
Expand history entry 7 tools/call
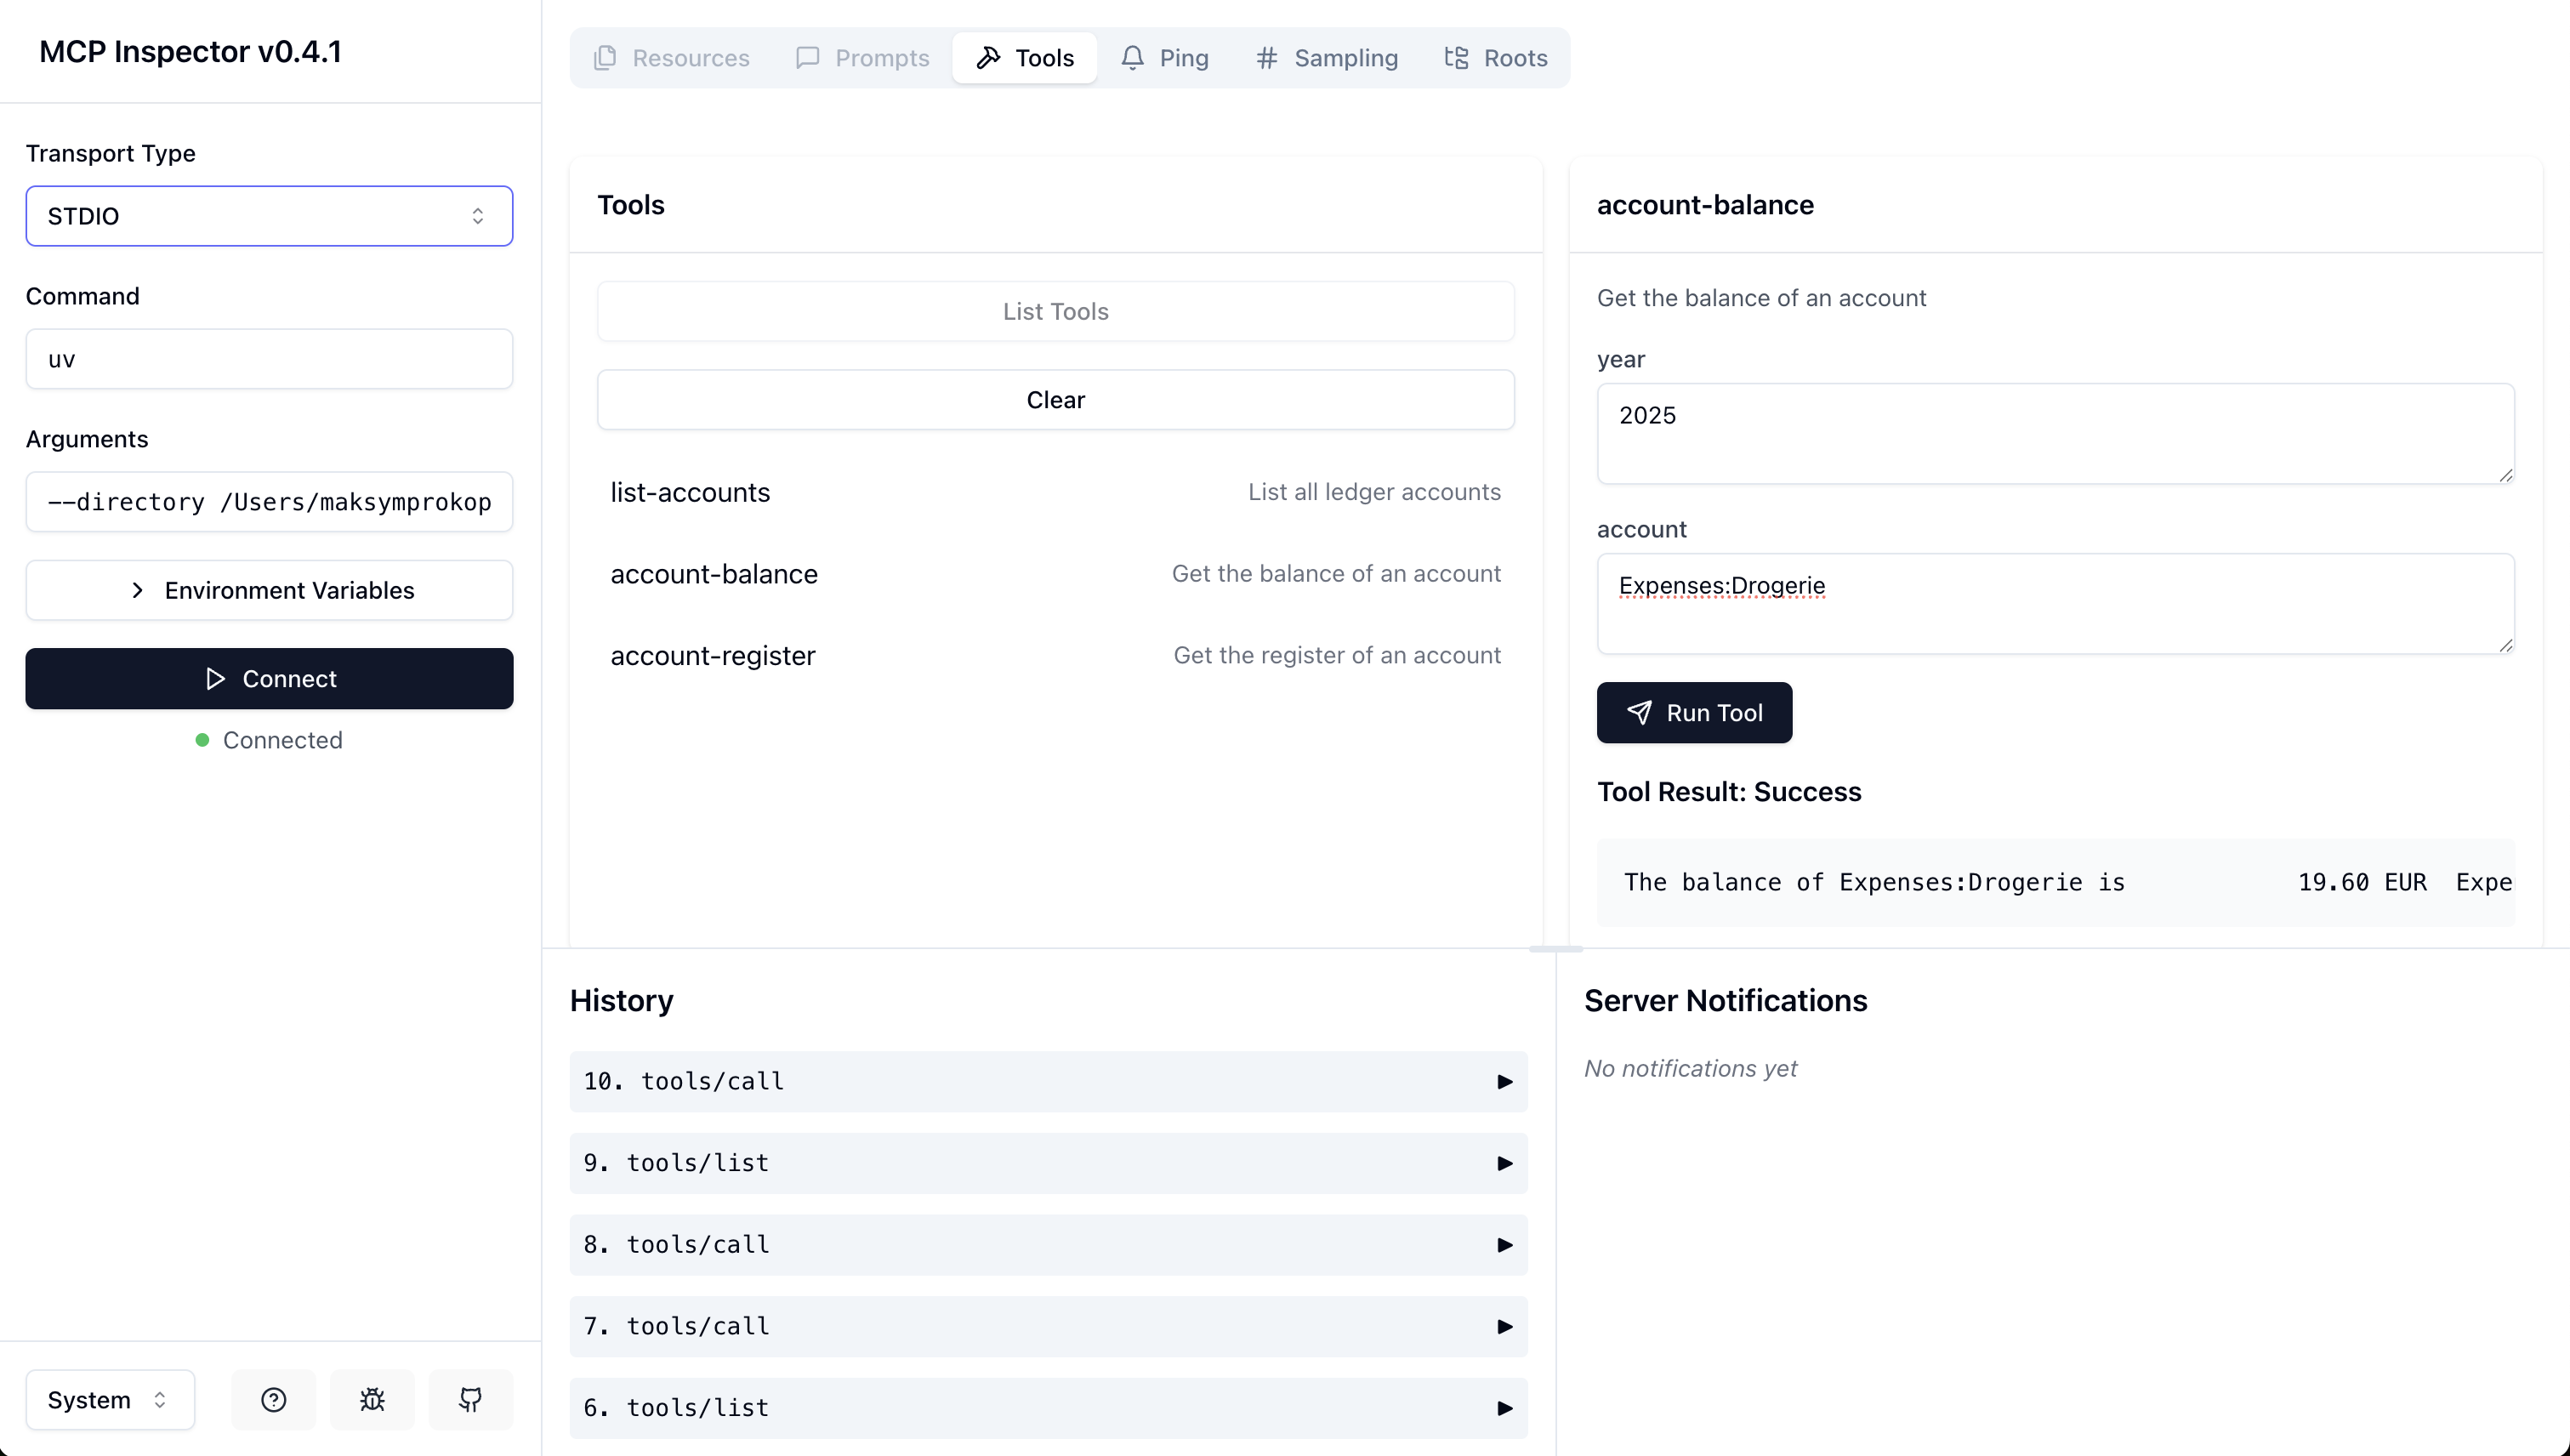1048,1326
